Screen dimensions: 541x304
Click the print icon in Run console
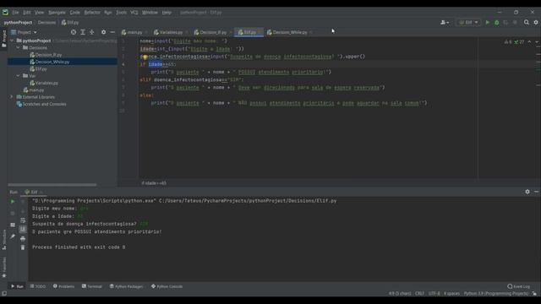(23, 238)
